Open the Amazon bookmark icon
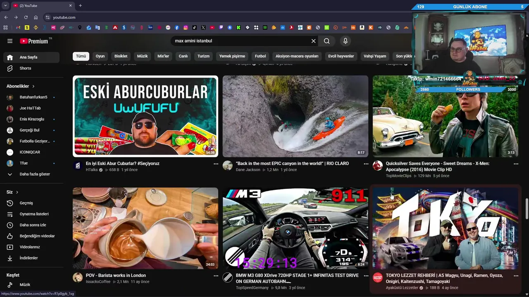Image resolution: width=529 pixels, height=297 pixels. tap(362, 28)
